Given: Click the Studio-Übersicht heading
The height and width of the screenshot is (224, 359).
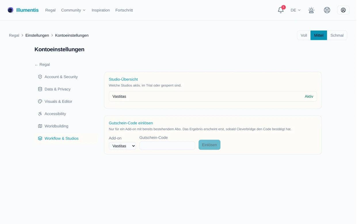Looking at the screenshot, I should (123, 80).
